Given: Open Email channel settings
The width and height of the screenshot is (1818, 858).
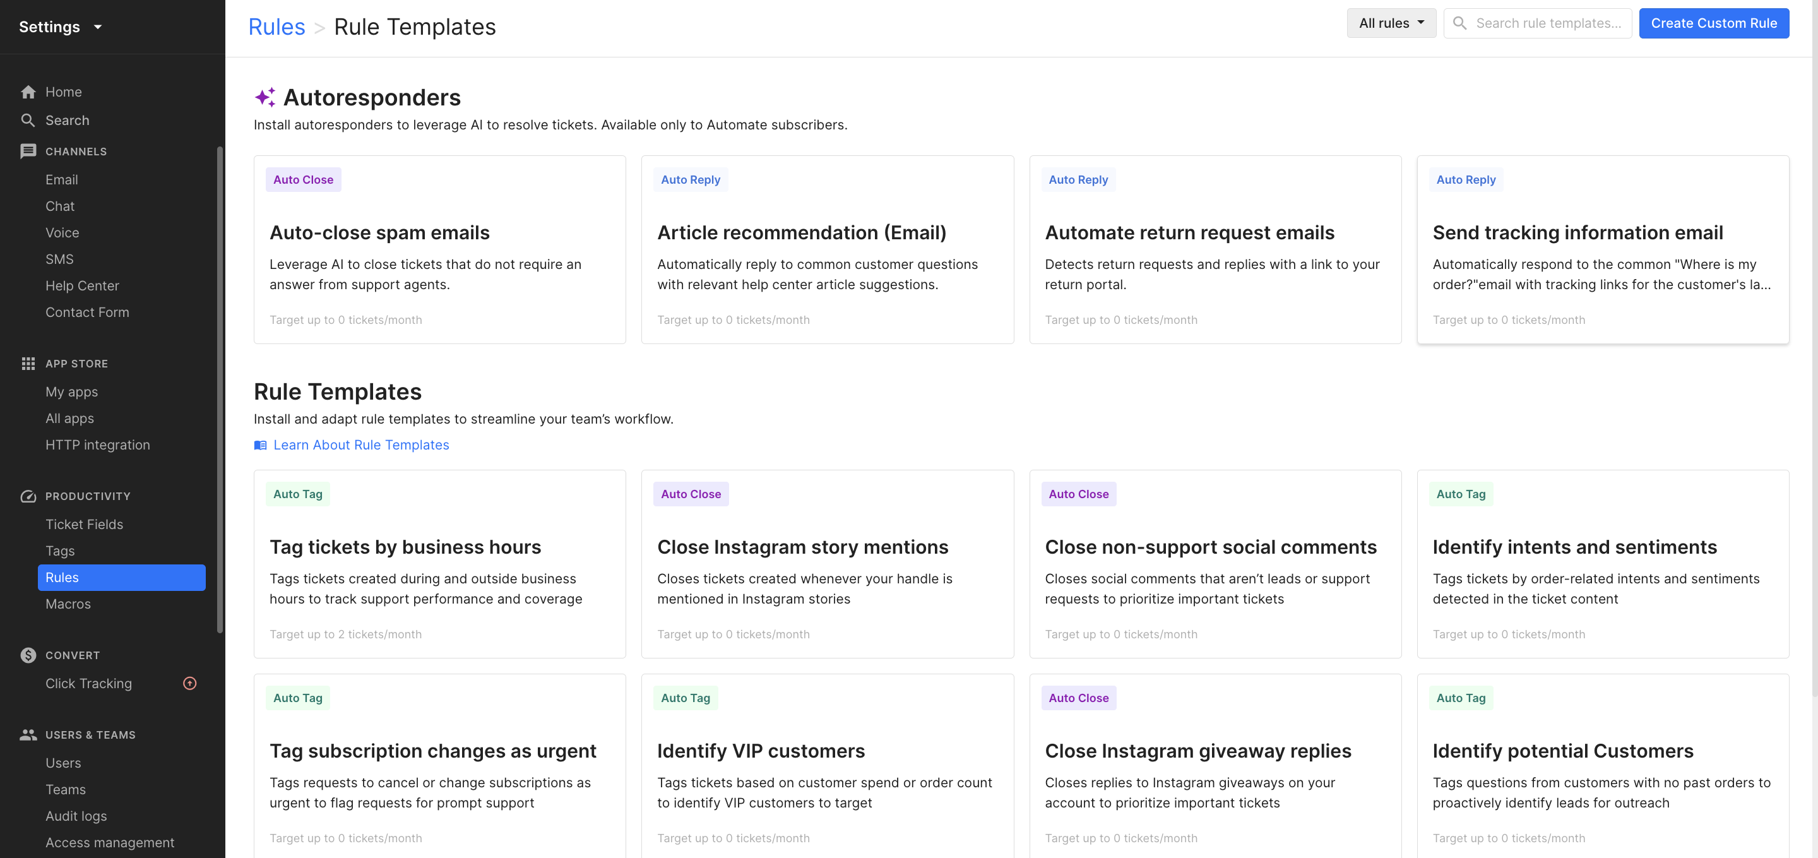Looking at the screenshot, I should click(61, 180).
